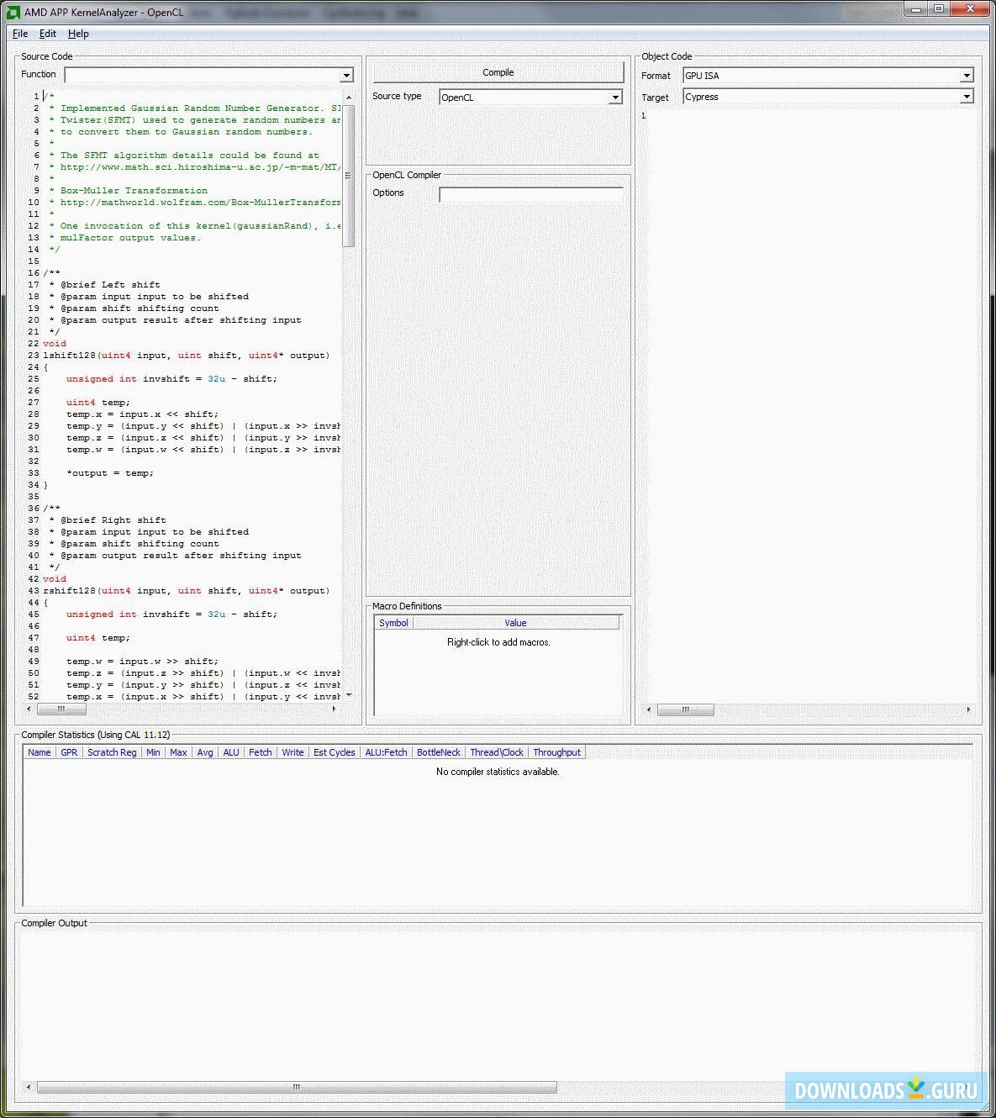996x1118 pixels.
Task: Click the right scroll arrow under Source Code
Action: coord(334,709)
